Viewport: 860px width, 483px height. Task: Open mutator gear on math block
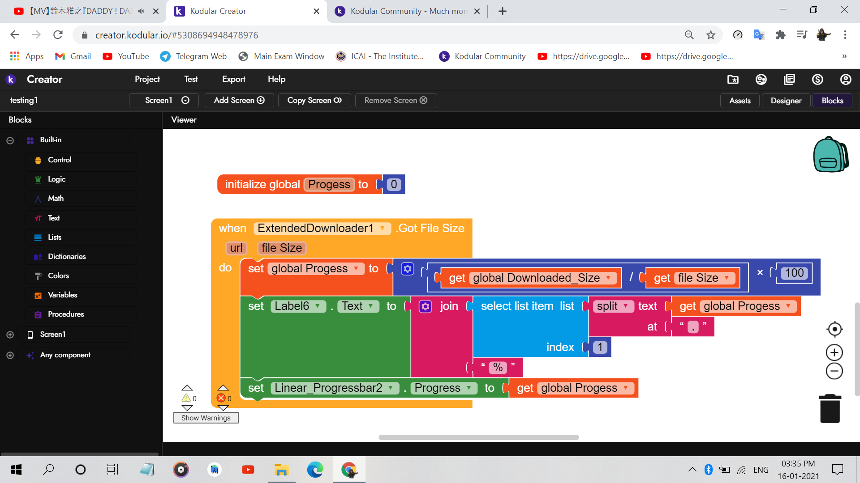[x=407, y=269]
